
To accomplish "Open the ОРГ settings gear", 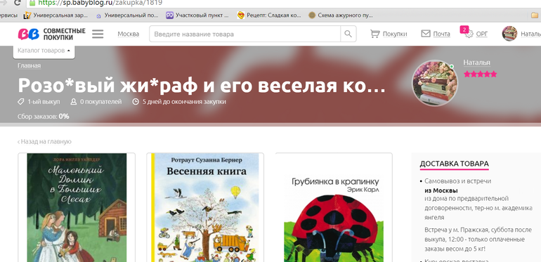I will tap(477, 34).
